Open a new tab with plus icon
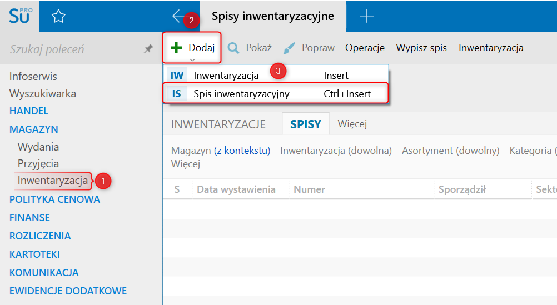The height and width of the screenshot is (305, 557). coord(366,16)
